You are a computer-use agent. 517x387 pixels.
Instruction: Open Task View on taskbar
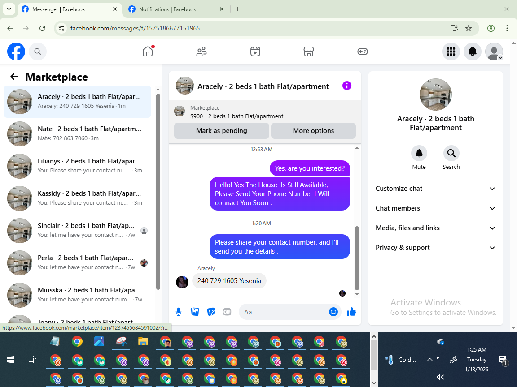32,360
